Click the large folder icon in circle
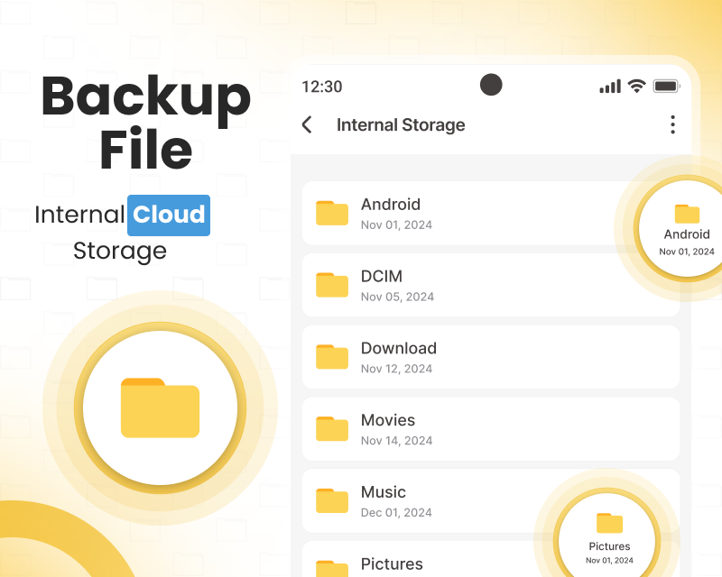 pos(160,408)
